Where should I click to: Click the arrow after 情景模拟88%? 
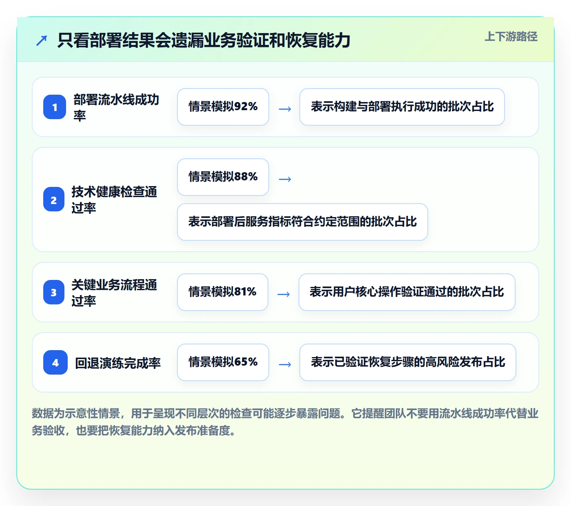point(285,179)
